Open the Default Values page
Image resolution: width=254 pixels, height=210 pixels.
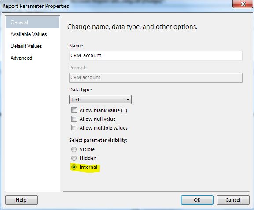[26, 46]
